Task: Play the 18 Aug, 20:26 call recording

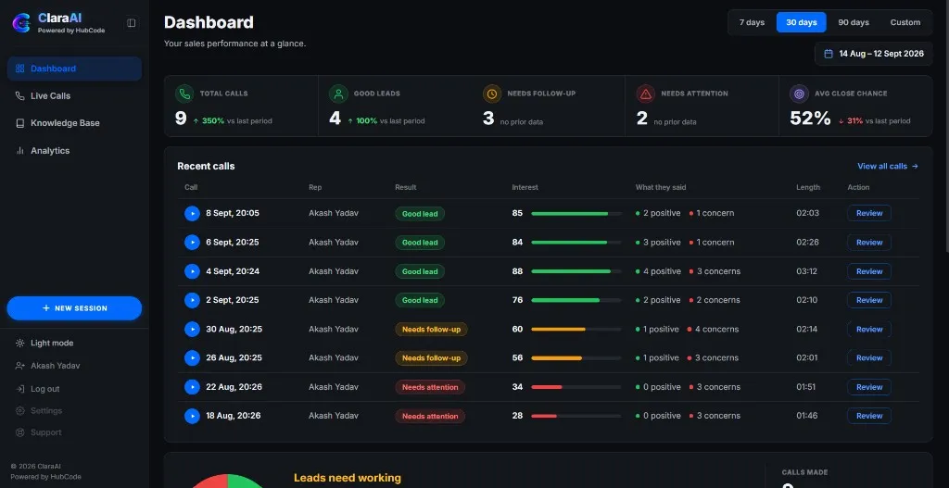Action: click(x=192, y=416)
